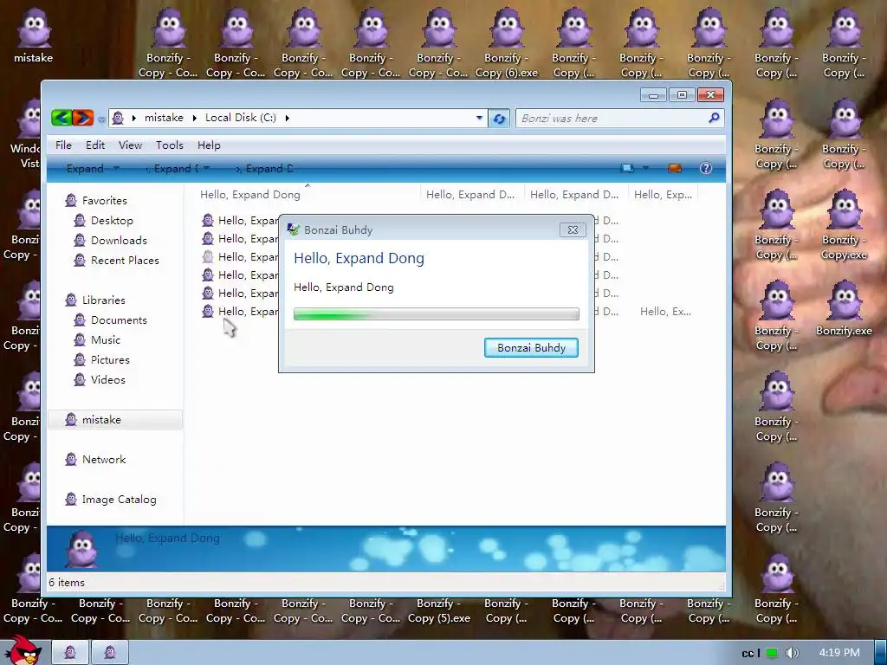This screenshot has width=887, height=665.
Task: Expand arrow after Local Disk (C:) breadcrumb
Action: point(288,118)
